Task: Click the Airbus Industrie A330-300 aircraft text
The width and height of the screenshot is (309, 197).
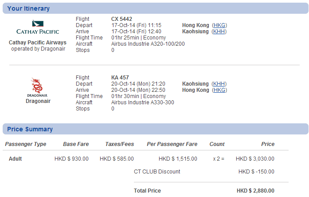Action: pos(143,102)
